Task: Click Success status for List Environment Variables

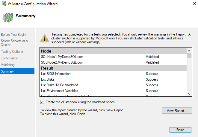Action: [x=152, y=90]
